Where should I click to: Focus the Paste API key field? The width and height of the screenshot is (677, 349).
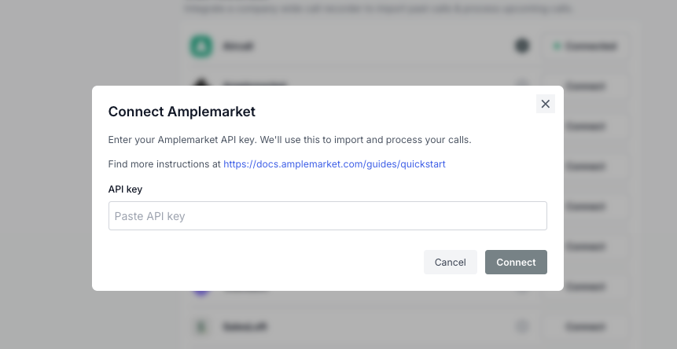[x=328, y=215]
